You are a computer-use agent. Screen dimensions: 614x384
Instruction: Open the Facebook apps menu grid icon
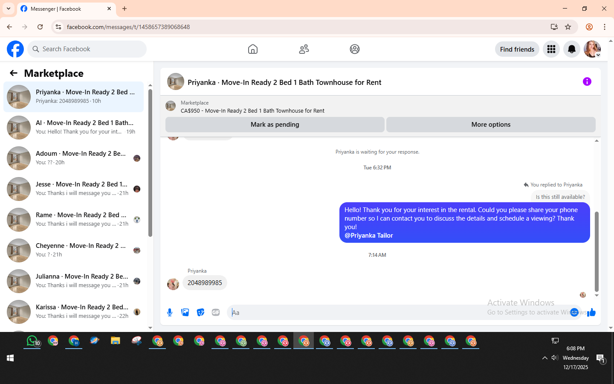(551, 49)
